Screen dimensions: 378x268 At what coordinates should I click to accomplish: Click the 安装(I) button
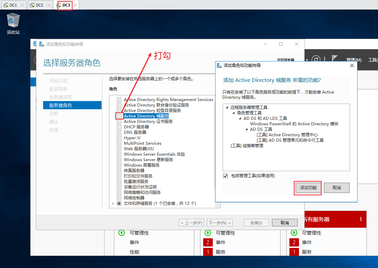pos(256,223)
